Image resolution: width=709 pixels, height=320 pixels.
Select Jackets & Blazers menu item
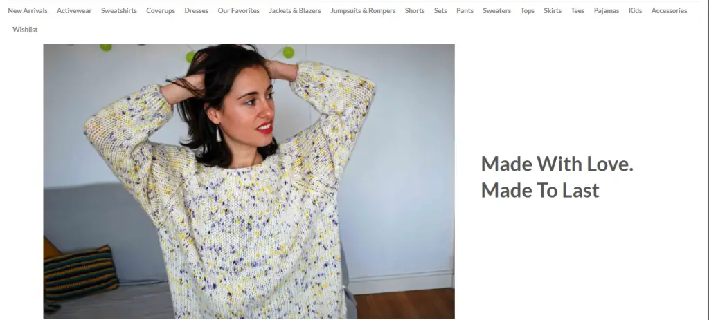(295, 11)
